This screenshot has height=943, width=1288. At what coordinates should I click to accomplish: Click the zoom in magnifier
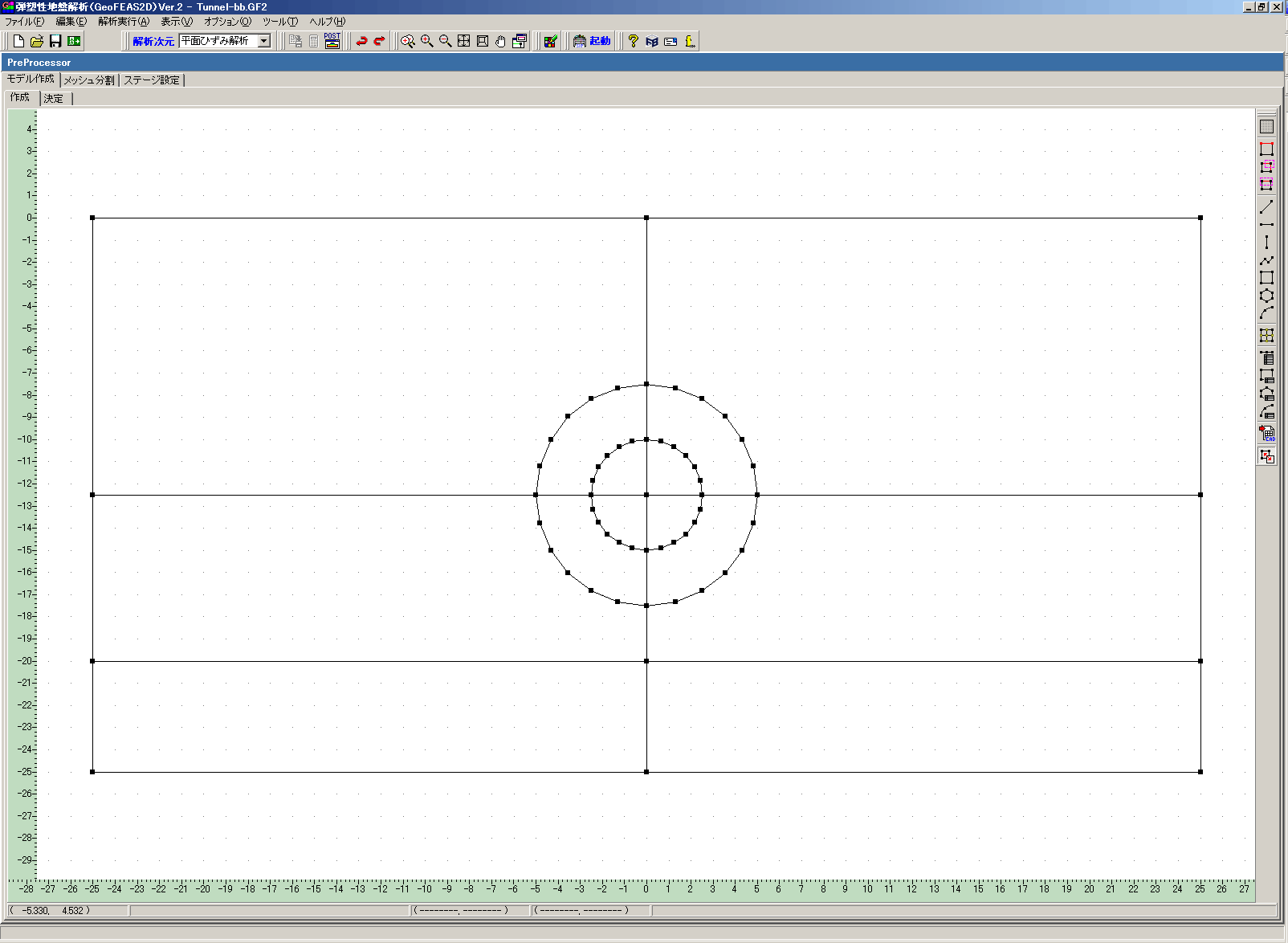pyautogui.click(x=427, y=41)
